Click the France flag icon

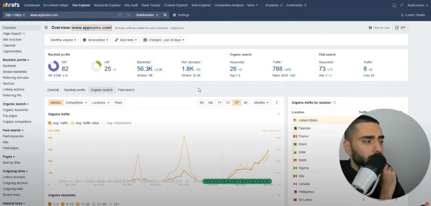(295, 136)
